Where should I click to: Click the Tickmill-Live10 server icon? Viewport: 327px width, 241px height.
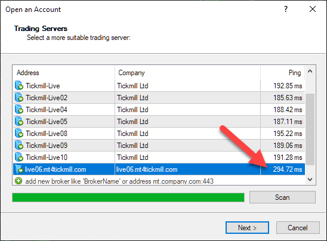[19, 157]
